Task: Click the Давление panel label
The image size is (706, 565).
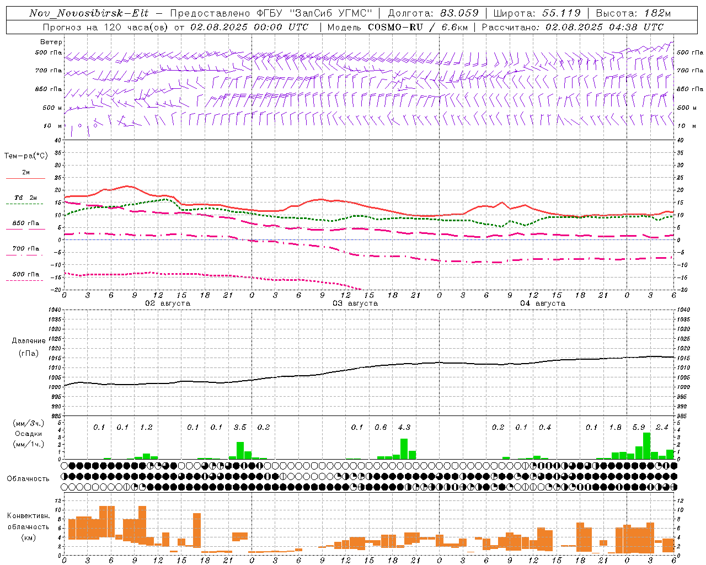Action: tap(29, 341)
